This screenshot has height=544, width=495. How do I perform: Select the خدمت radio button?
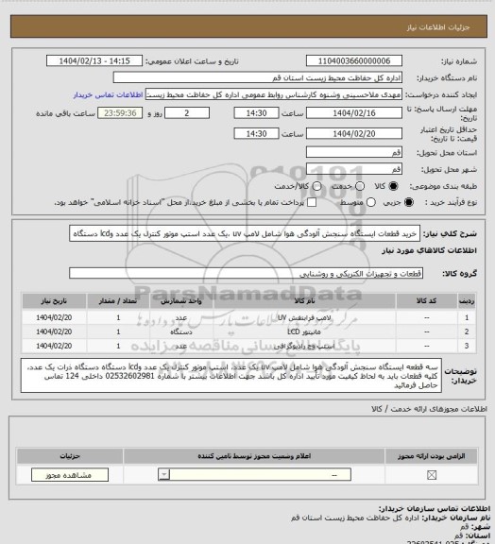click(x=360, y=186)
